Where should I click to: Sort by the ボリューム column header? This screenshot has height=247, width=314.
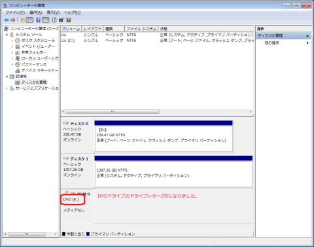pos(71,29)
